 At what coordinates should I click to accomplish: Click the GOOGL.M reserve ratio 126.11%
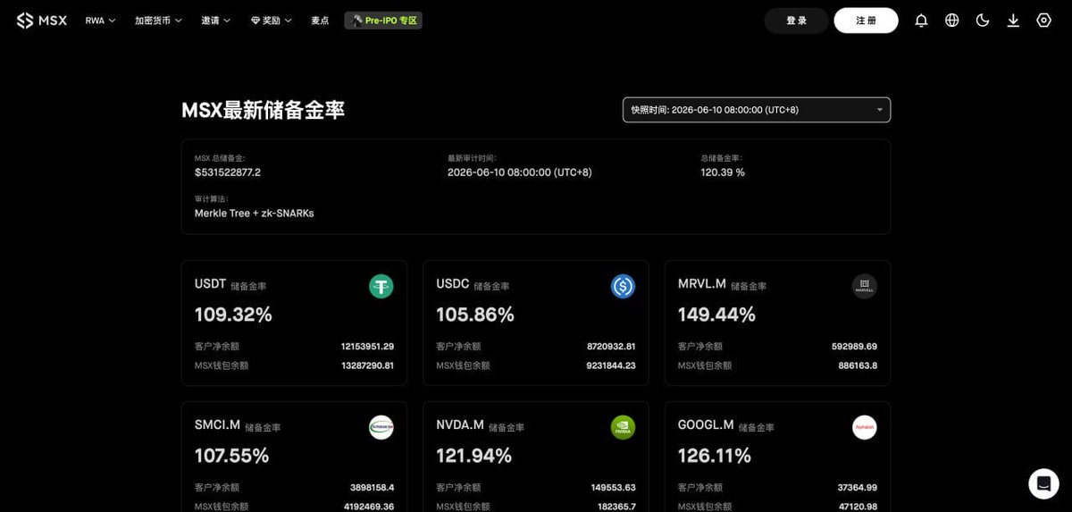point(715,456)
